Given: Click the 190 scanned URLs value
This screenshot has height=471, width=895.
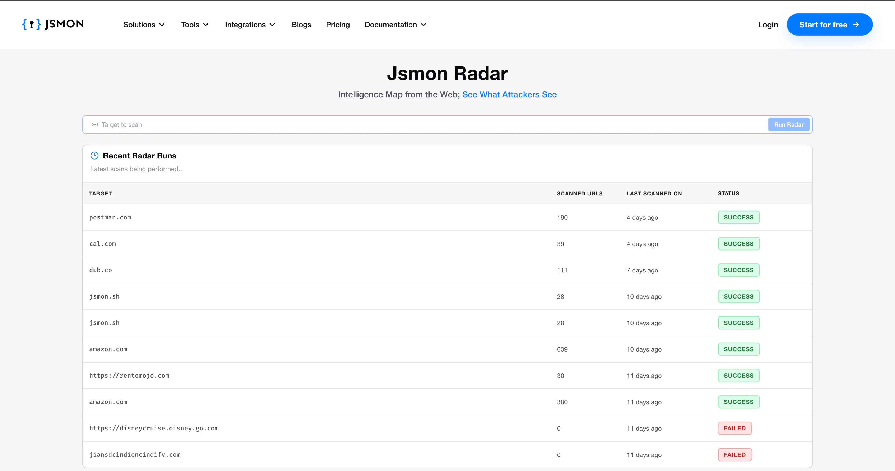Looking at the screenshot, I should [562, 218].
